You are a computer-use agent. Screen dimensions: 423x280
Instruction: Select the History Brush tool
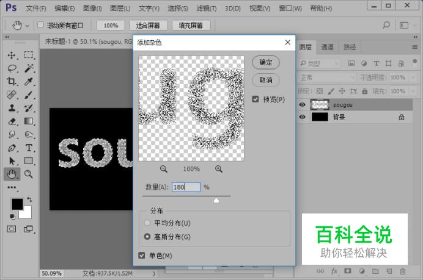pos(29,108)
